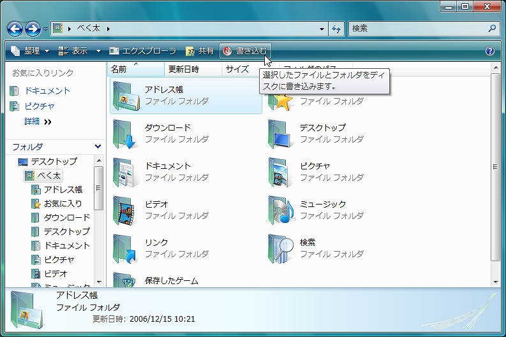506x337 pixels.
Task: Expand 詳細 more favorite links
Action: click(38, 122)
